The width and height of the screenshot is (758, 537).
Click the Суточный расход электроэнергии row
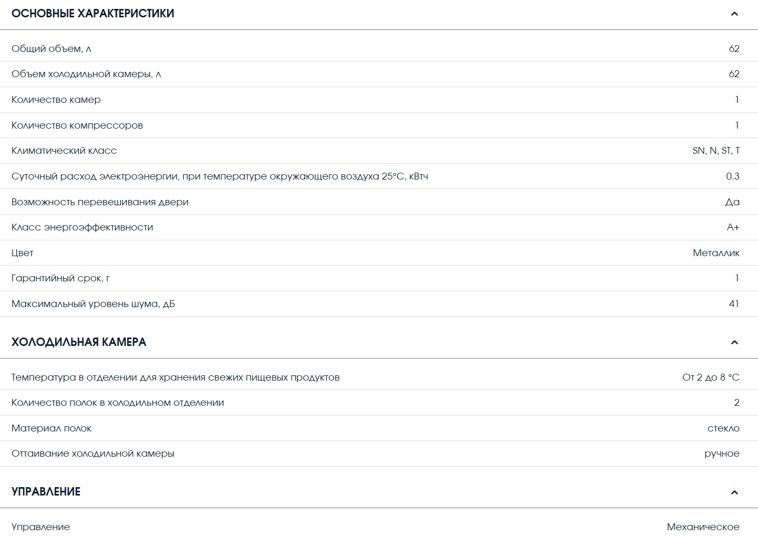(379, 176)
